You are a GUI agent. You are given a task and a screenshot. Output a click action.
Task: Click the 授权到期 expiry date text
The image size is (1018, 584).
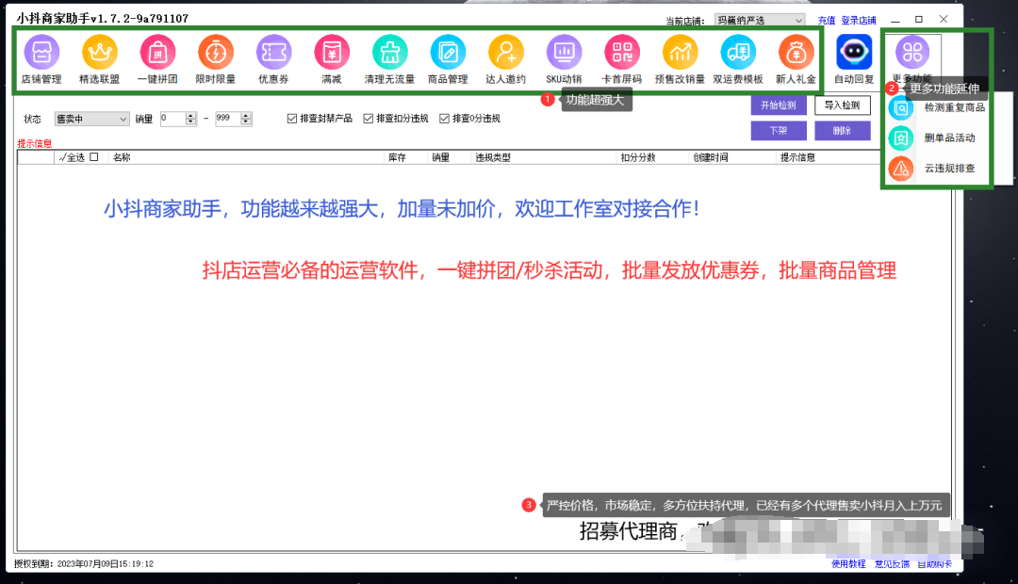84,564
